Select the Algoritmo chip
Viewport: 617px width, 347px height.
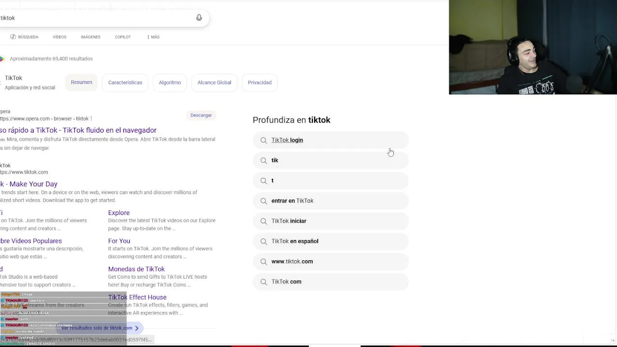[x=170, y=82]
